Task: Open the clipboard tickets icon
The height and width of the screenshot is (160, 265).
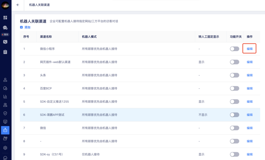Action: (5, 52)
